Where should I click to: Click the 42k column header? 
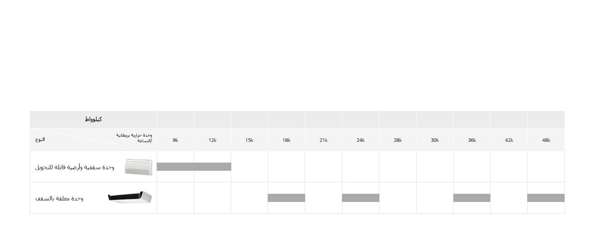[509, 140]
